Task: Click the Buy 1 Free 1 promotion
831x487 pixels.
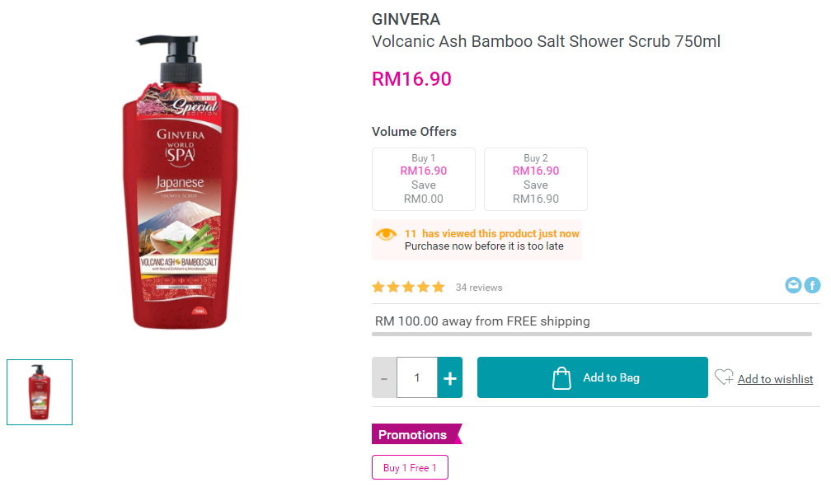Action: pyautogui.click(x=411, y=467)
